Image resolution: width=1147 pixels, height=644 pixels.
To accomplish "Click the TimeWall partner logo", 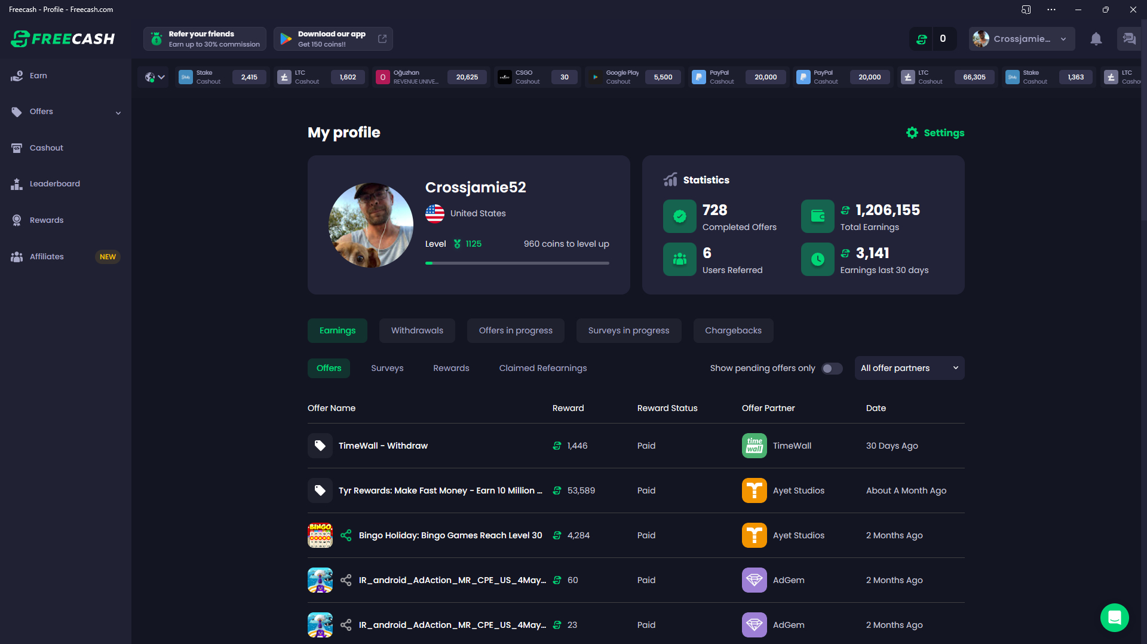I will pos(754,446).
